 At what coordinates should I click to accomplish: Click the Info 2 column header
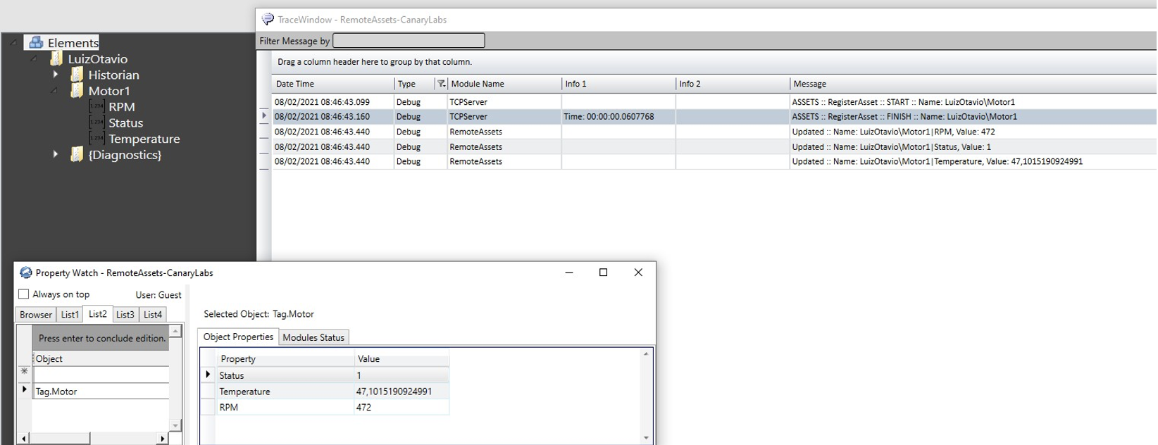[x=733, y=84]
